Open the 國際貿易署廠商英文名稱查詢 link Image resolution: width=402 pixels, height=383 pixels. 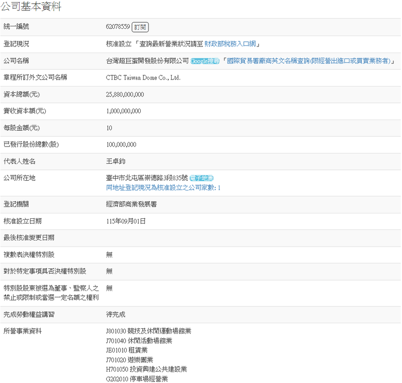point(309,61)
